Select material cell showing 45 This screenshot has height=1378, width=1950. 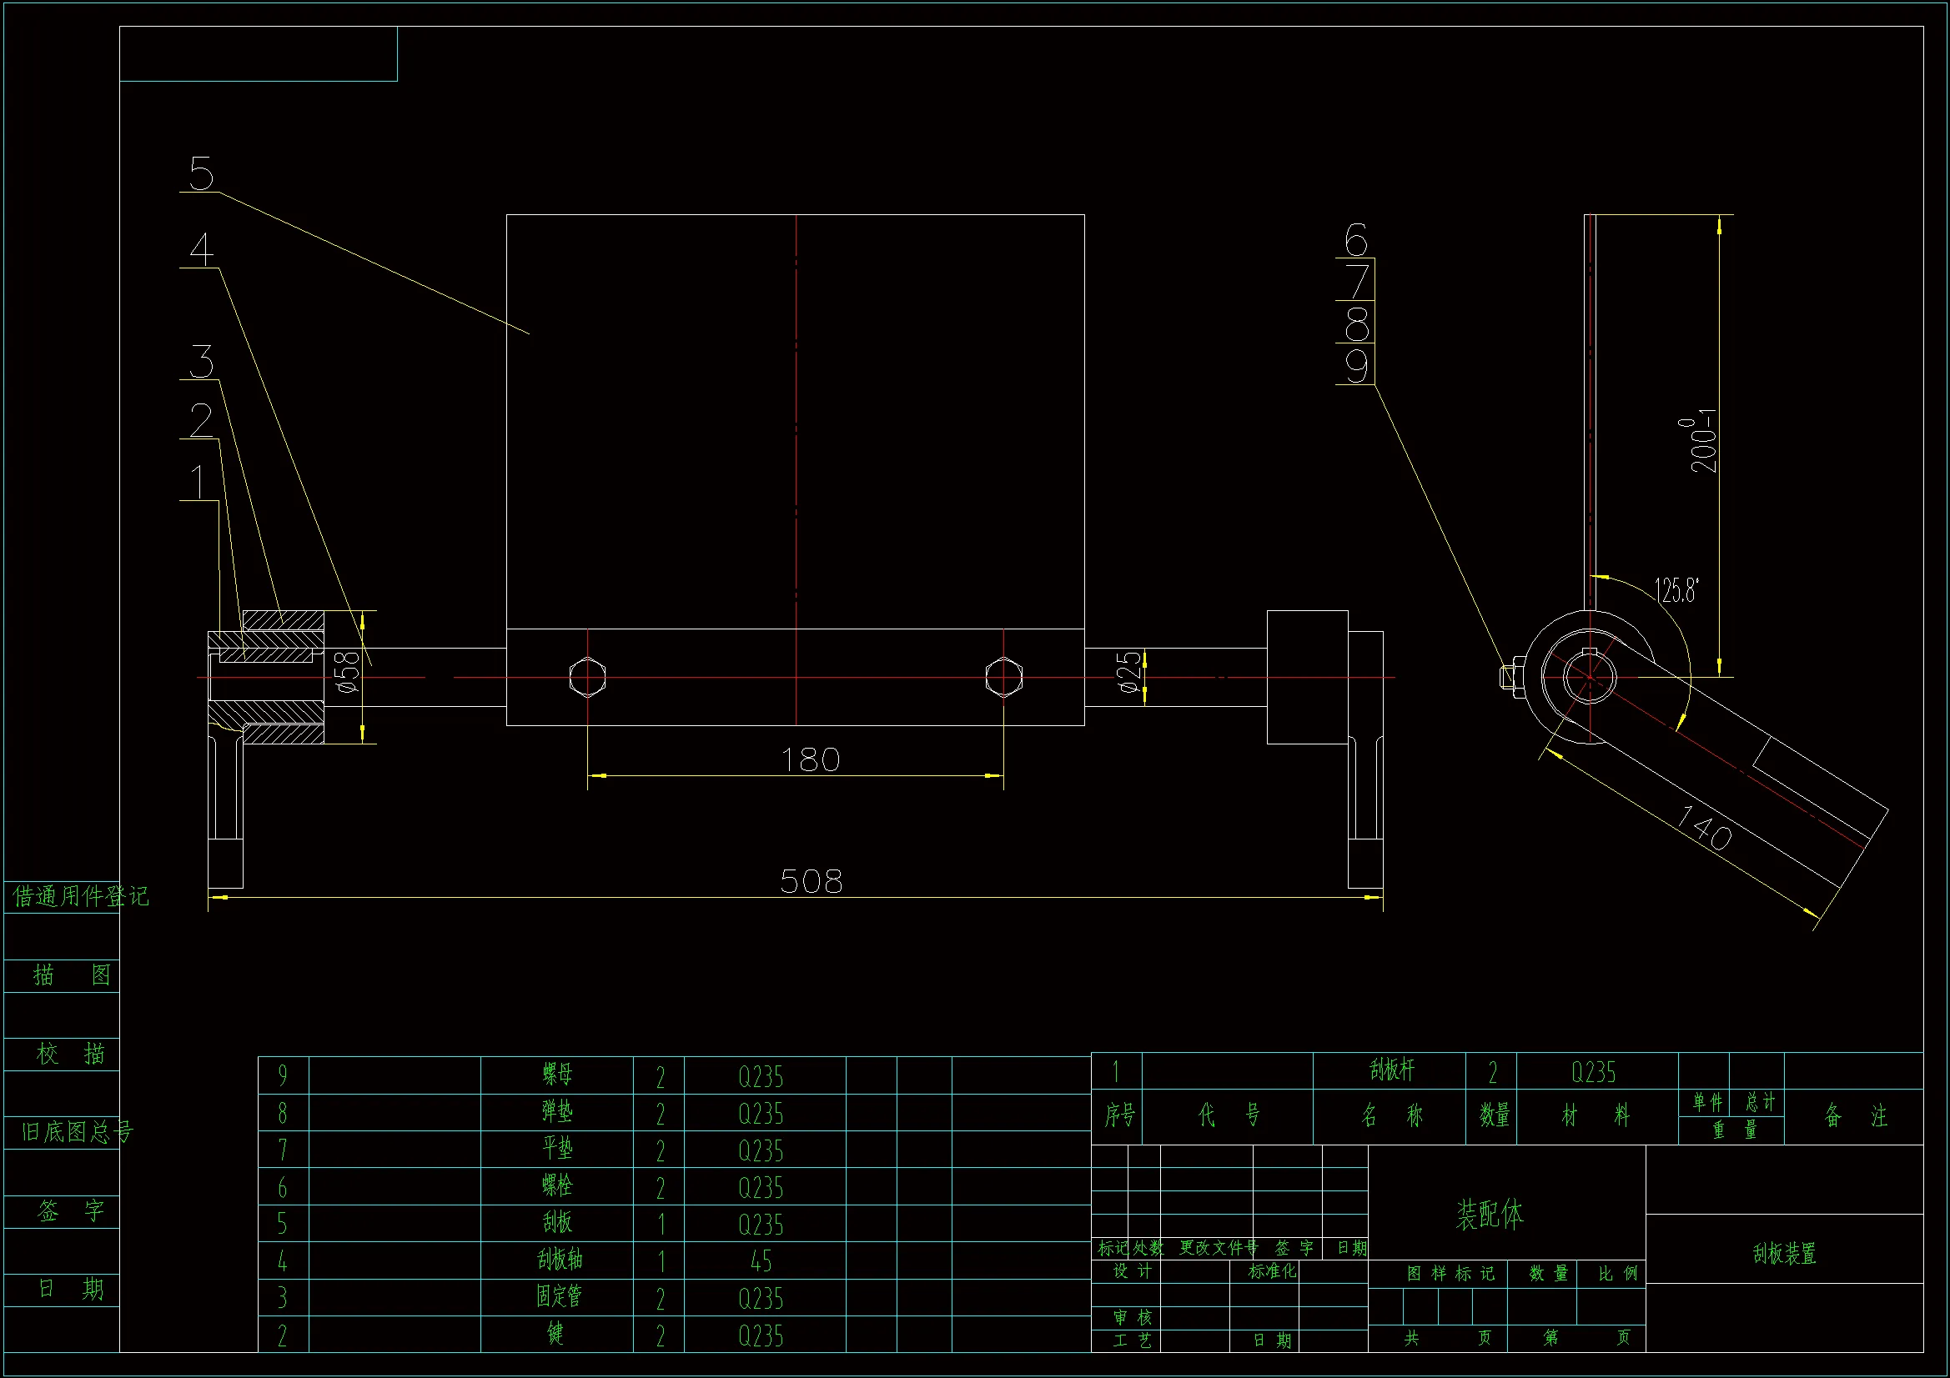761,1261
